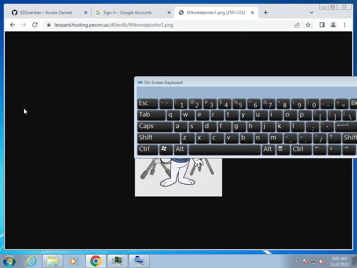Open Windows Media Player from taskbar

pos(74,261)
